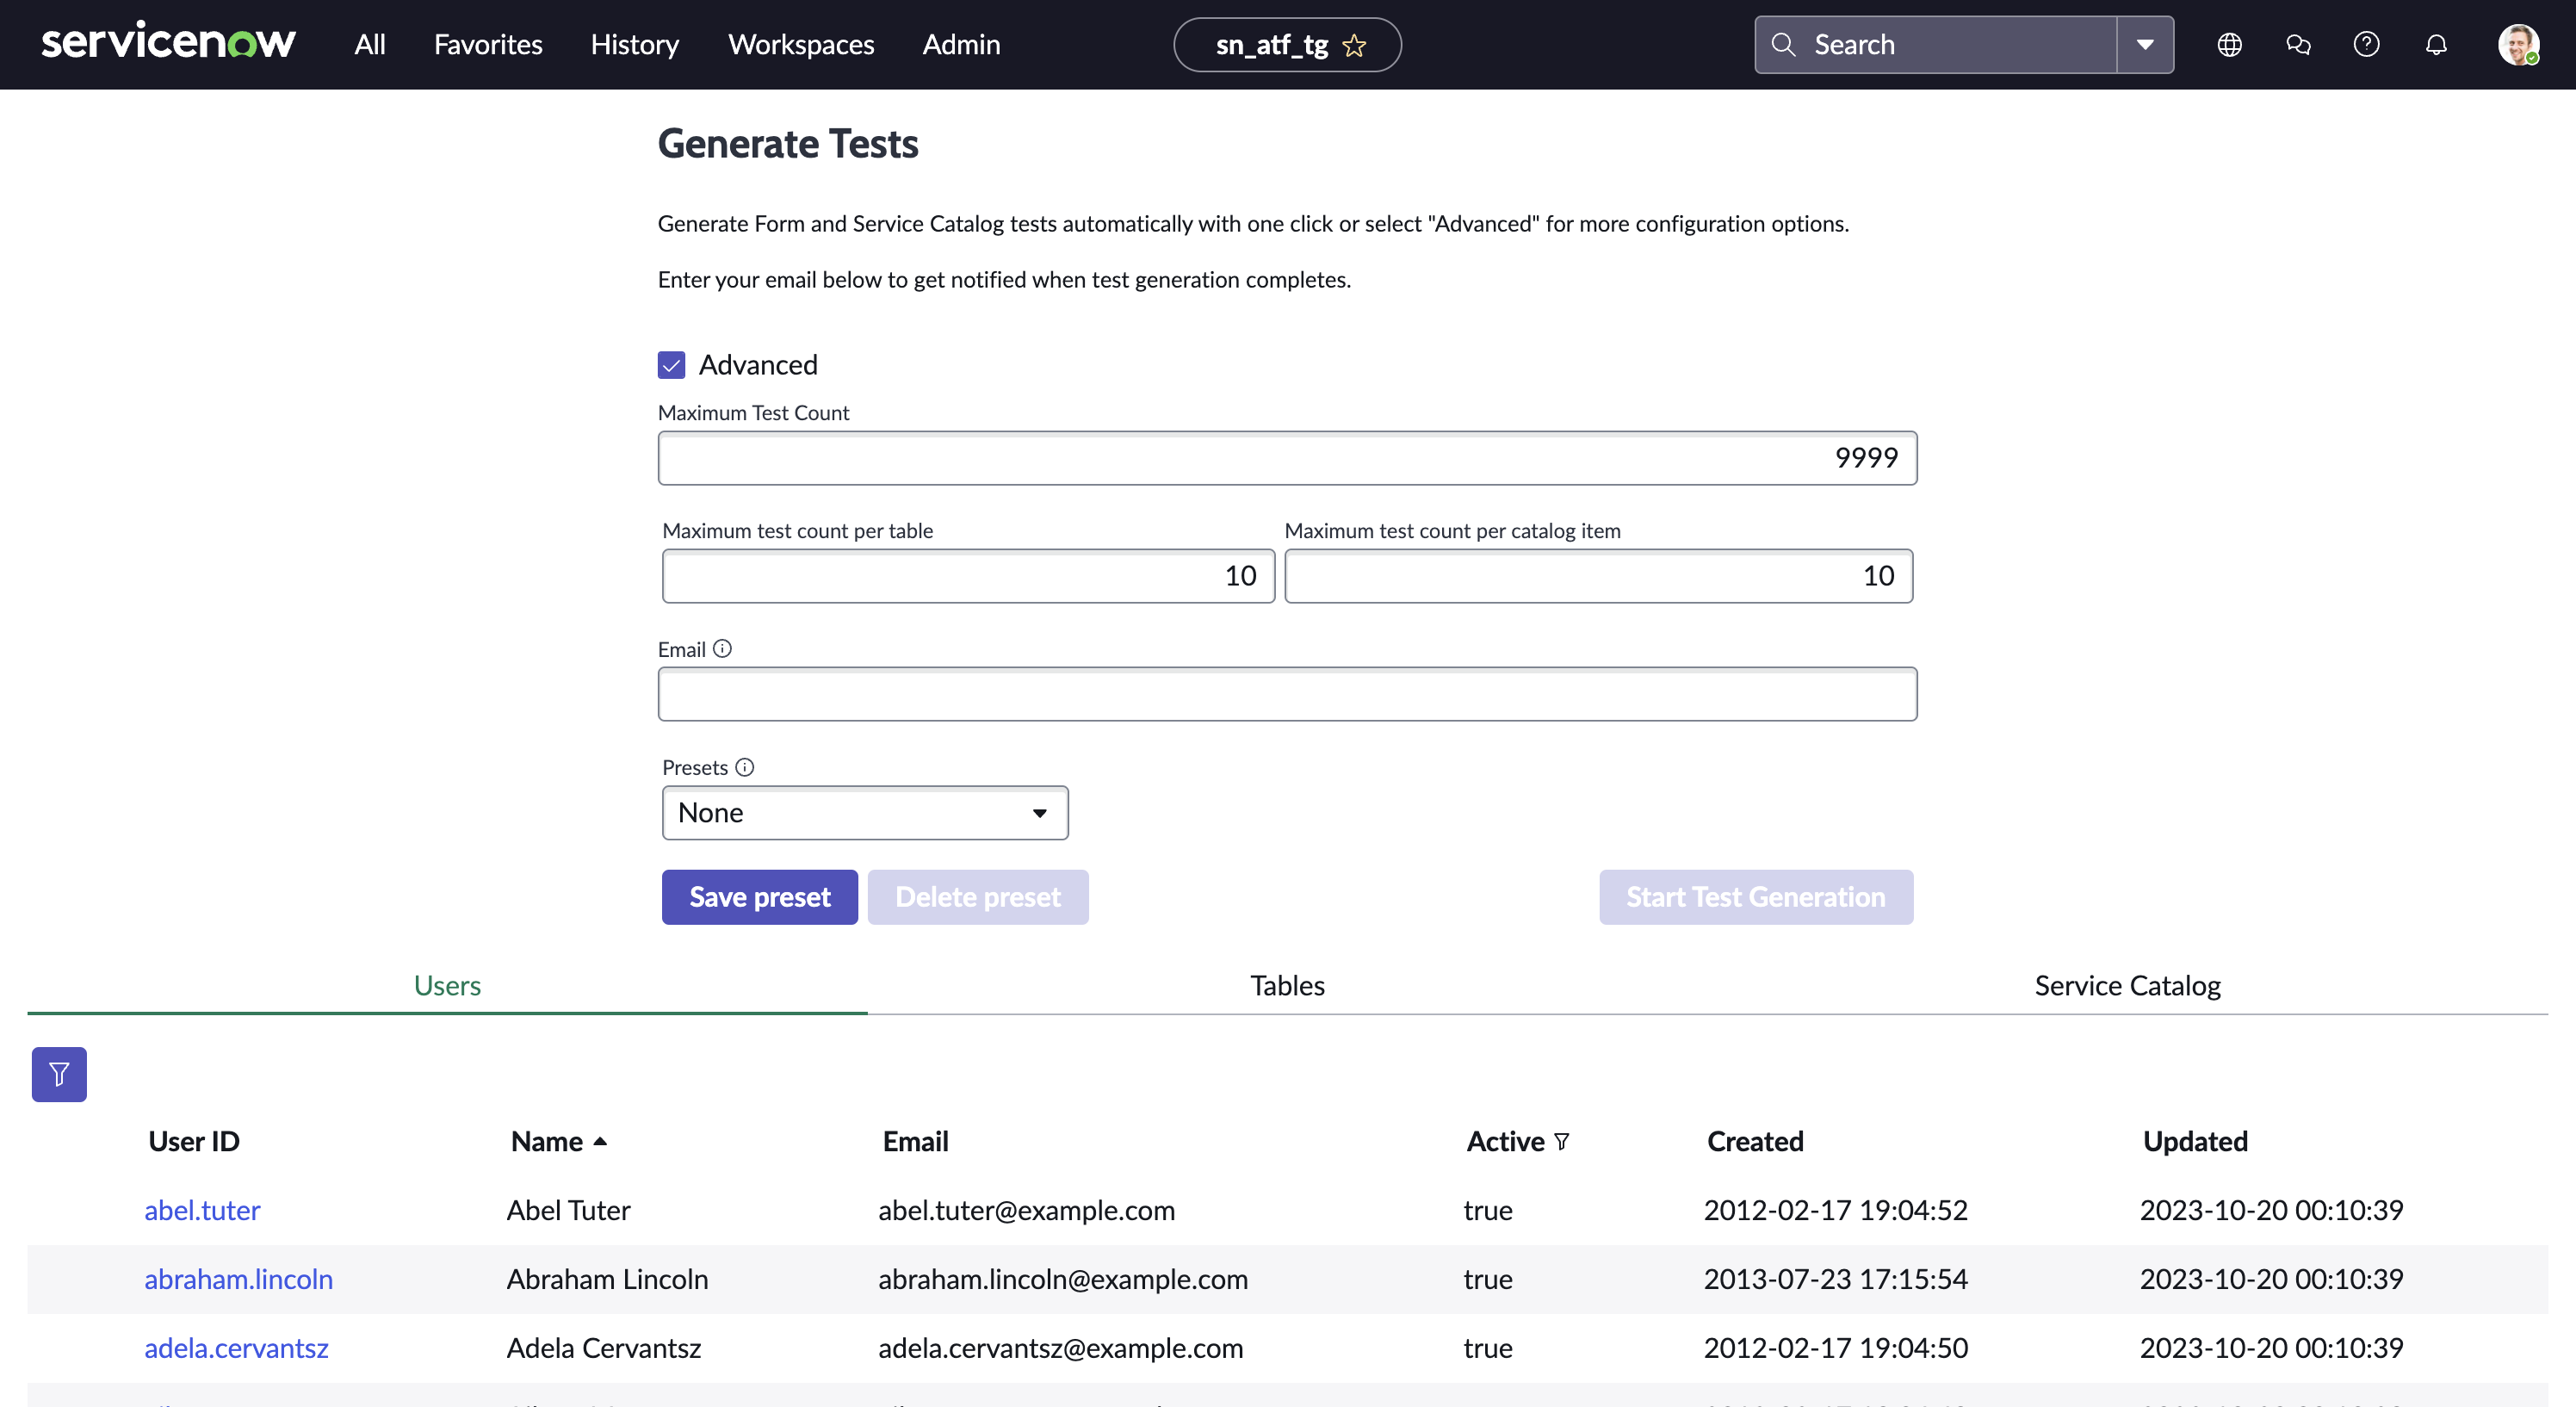Open the user avatar profile menu

click(x=2517, y=45)
